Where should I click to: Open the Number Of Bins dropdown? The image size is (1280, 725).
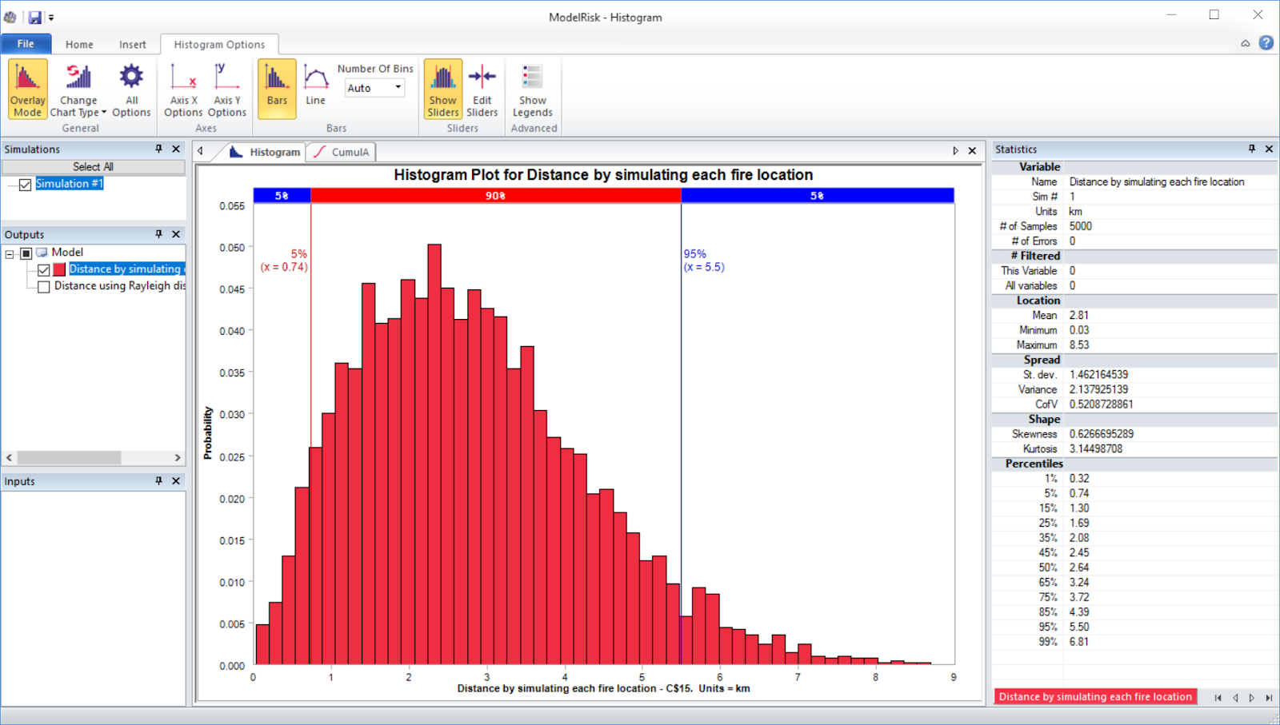point(396,88)
